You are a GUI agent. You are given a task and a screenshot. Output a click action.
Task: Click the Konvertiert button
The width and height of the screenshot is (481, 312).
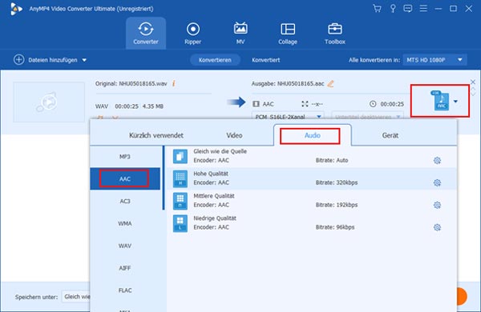coord(265,60)
